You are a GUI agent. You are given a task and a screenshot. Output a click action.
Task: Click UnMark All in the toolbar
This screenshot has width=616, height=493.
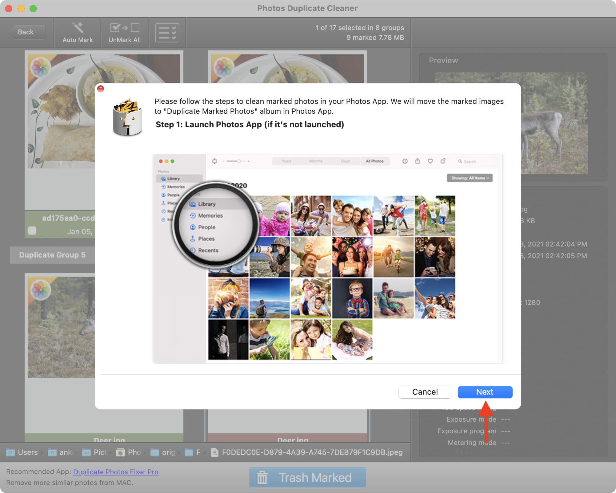[x=125, y=33]
